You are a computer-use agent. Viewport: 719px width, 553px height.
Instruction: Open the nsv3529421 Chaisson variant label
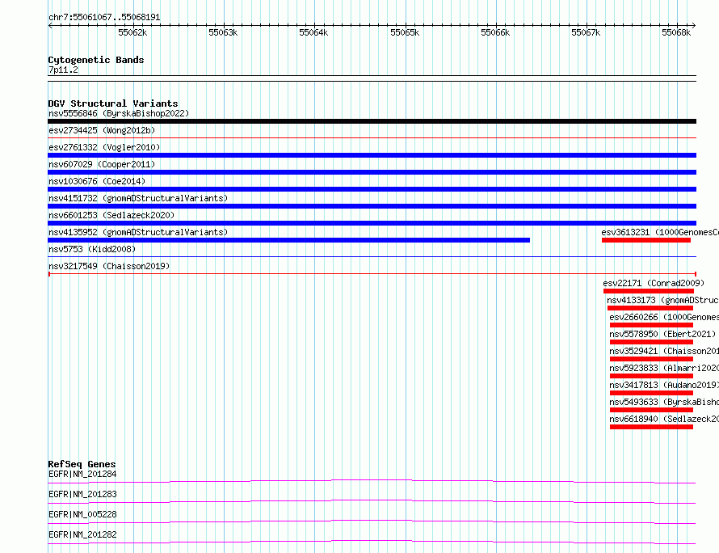point(664,351)
